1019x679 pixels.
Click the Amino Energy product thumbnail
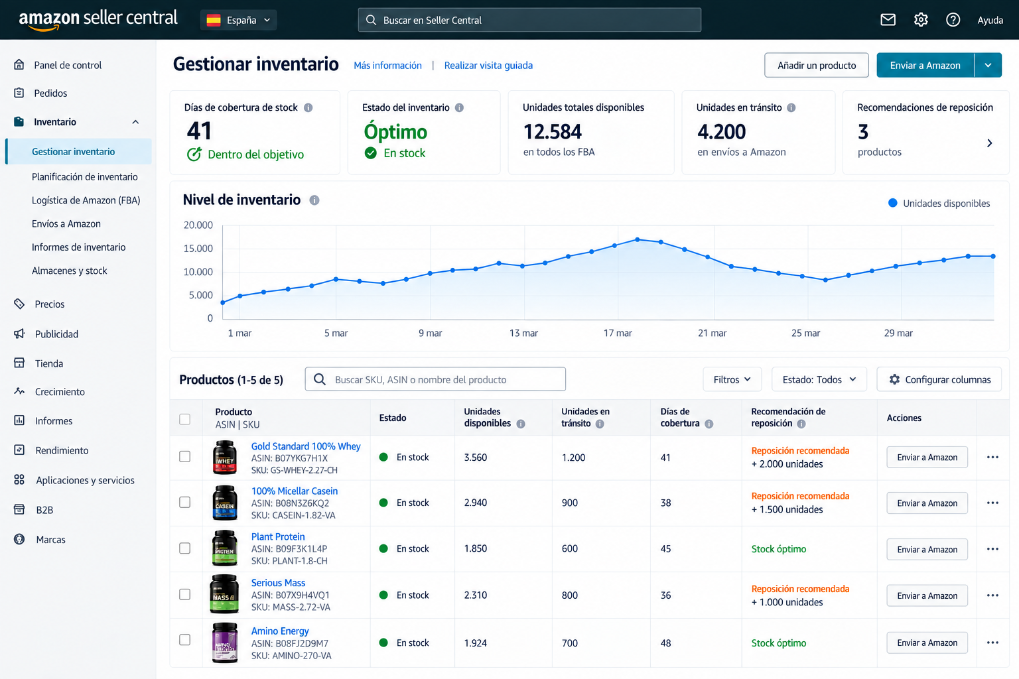pyautogui.click(x=224, y=643)
